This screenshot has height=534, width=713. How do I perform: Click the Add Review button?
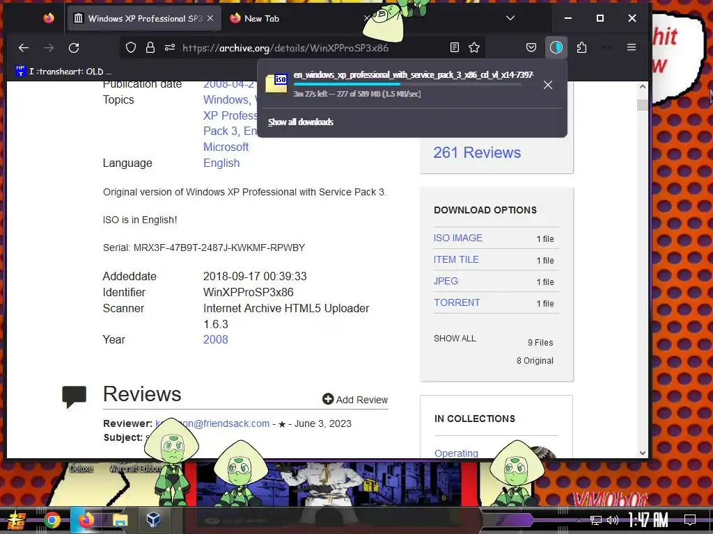pos(355,400)
